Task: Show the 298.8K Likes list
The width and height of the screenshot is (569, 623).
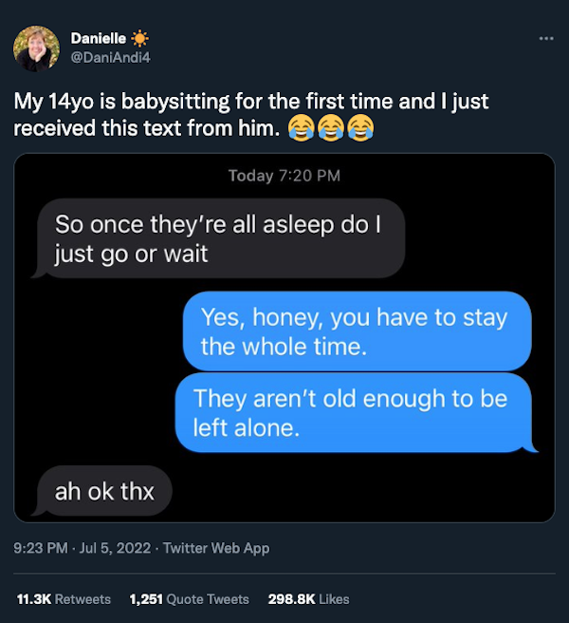Action: pos(308,599)
